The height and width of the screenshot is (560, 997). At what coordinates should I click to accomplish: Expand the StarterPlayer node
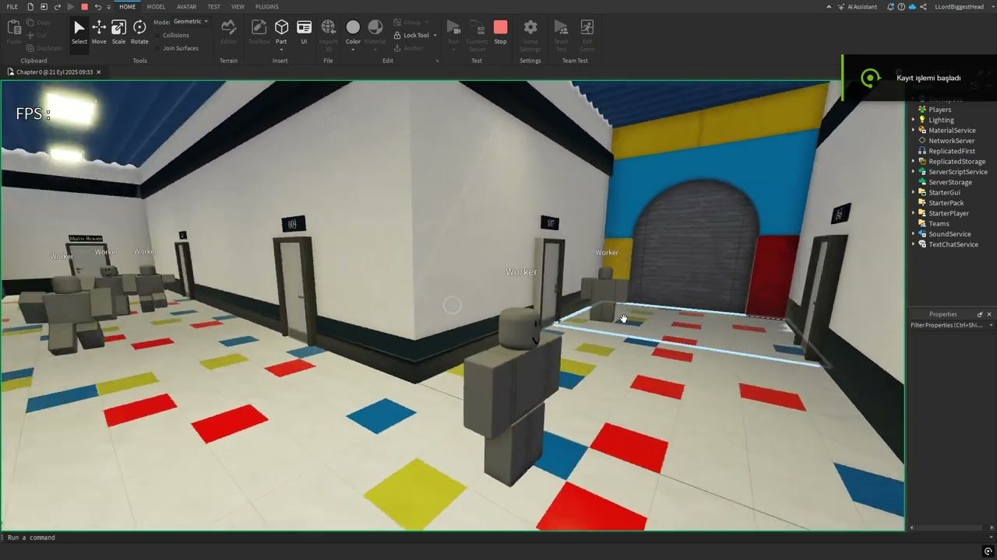coord(914,213)
